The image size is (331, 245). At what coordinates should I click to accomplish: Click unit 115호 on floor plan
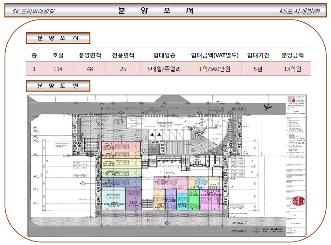pos(213,183)
